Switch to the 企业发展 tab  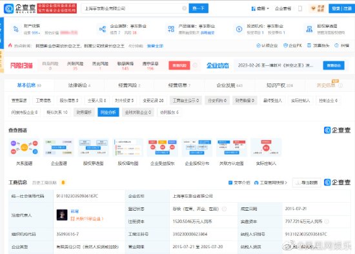click(x=230, y=85)
